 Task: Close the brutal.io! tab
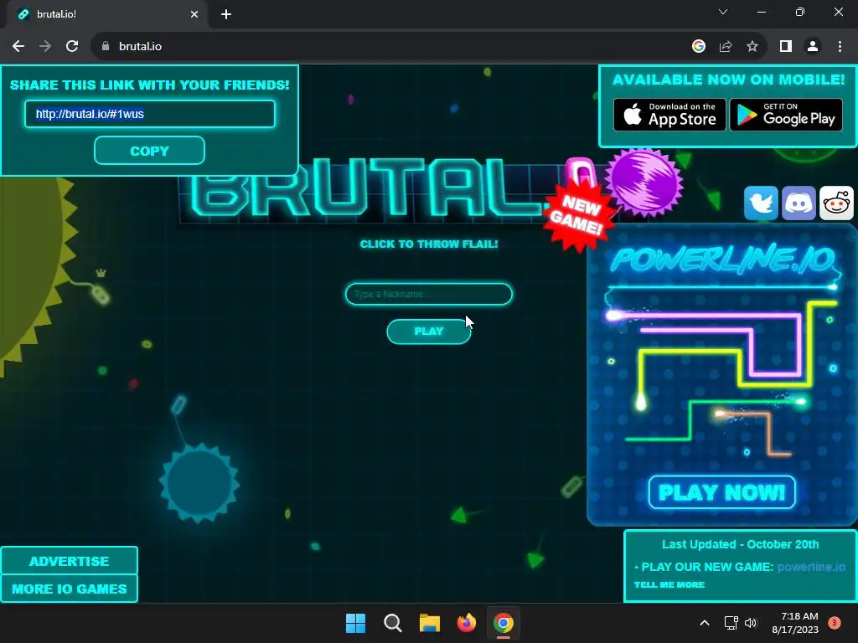(194, 14)
